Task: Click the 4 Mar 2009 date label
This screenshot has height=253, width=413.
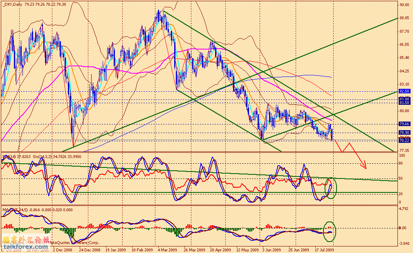Action: coord(167,250)
